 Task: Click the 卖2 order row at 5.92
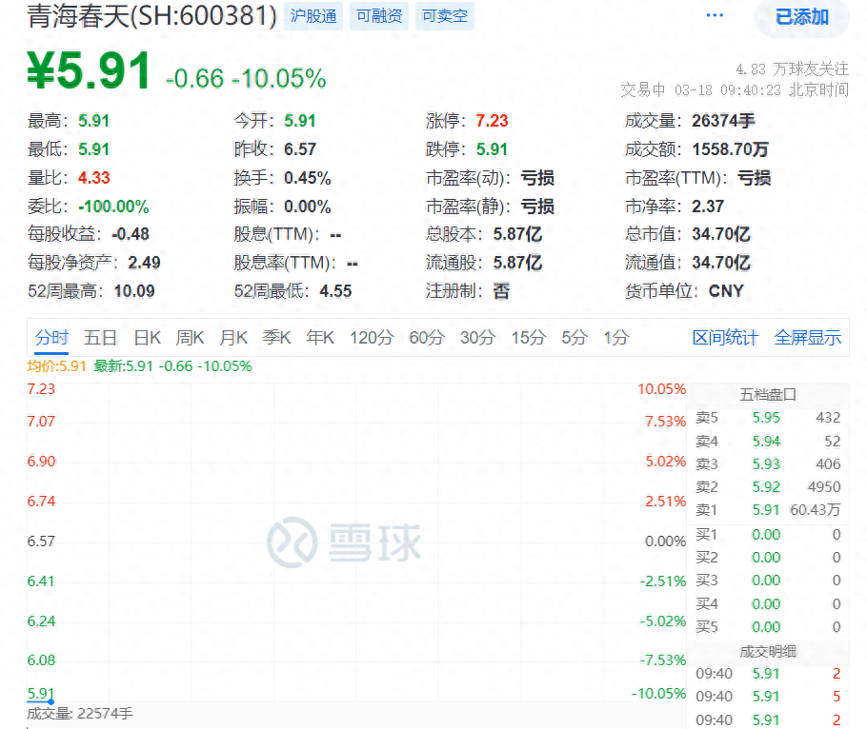pos(768,486)
